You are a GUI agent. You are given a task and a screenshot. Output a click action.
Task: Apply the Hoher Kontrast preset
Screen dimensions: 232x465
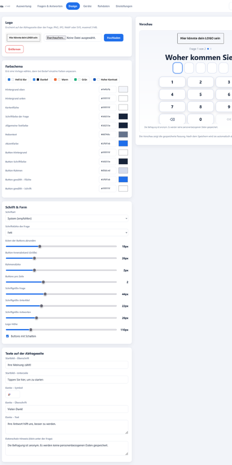pyautogui.click(x=105, y=80)
